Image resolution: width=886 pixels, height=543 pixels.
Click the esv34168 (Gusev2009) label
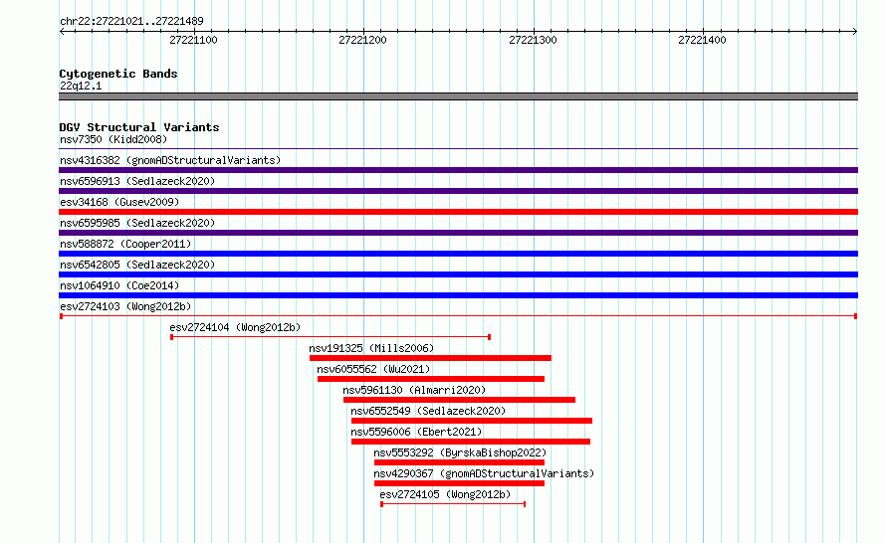(119, 202)
